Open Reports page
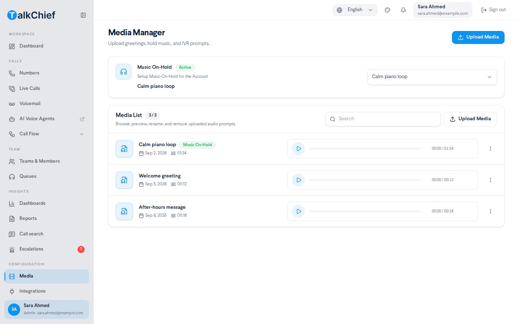Image resolution: width=519 pixels, height=324 pixels. 47,219
